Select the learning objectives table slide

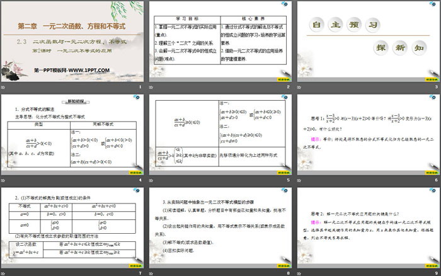coord(219,42)
